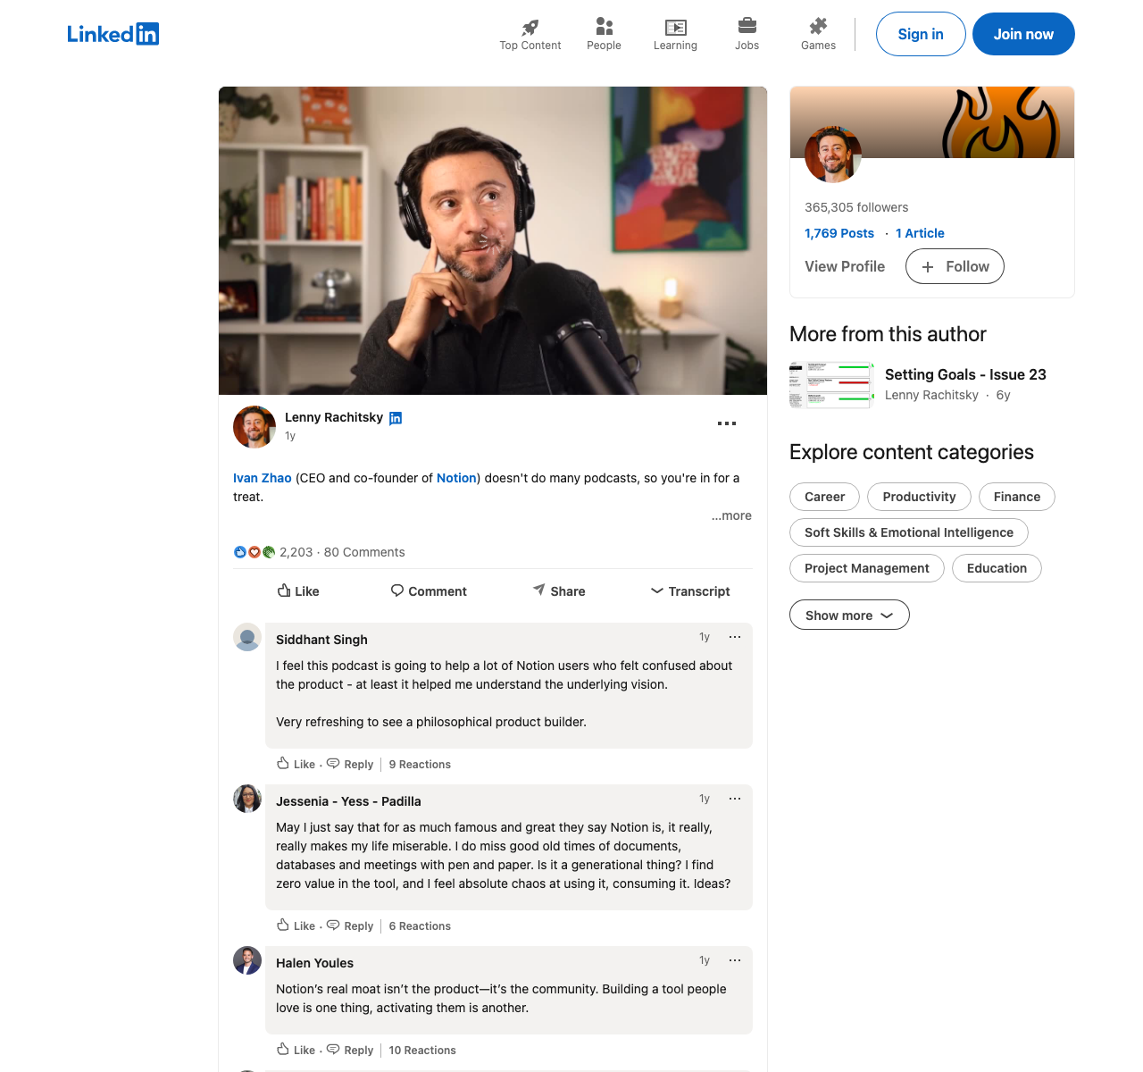Share the post

(x=559, y=591)
